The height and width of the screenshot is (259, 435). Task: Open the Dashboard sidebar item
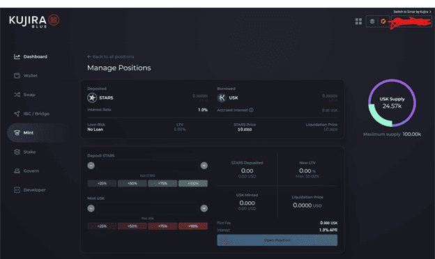[31, 56]
